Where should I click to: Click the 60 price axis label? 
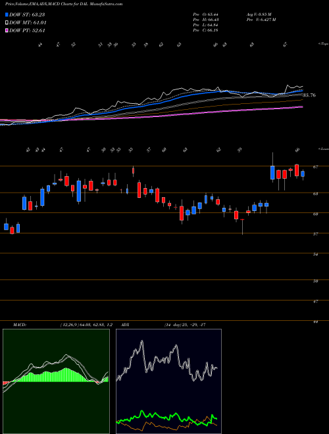pyautogui.click(x=315, y=214)
